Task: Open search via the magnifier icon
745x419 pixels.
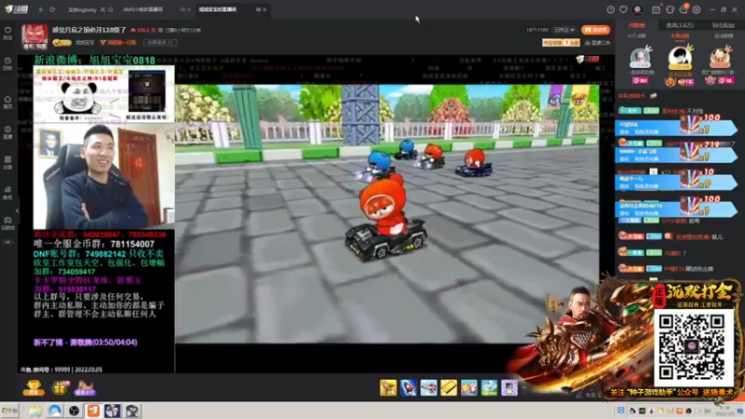Action: point(111,9)
